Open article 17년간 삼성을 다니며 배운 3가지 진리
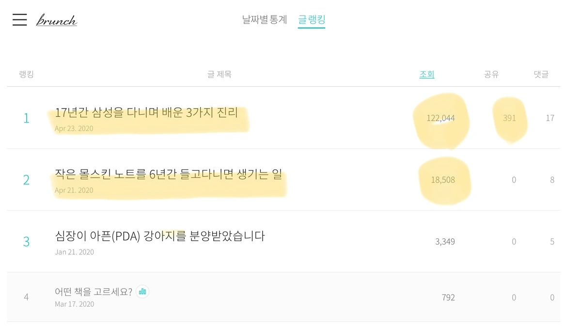 pyautogui.click(x=146, y=113)
